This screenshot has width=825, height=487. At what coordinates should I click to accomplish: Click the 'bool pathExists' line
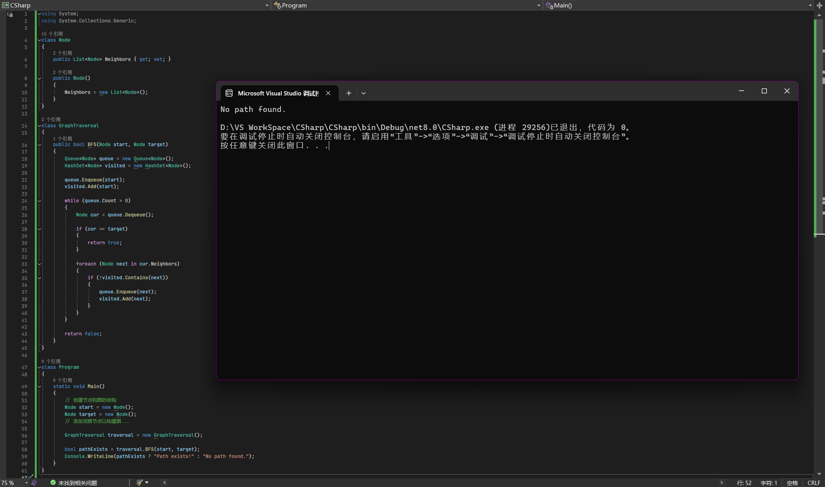(x=132, y=449)
